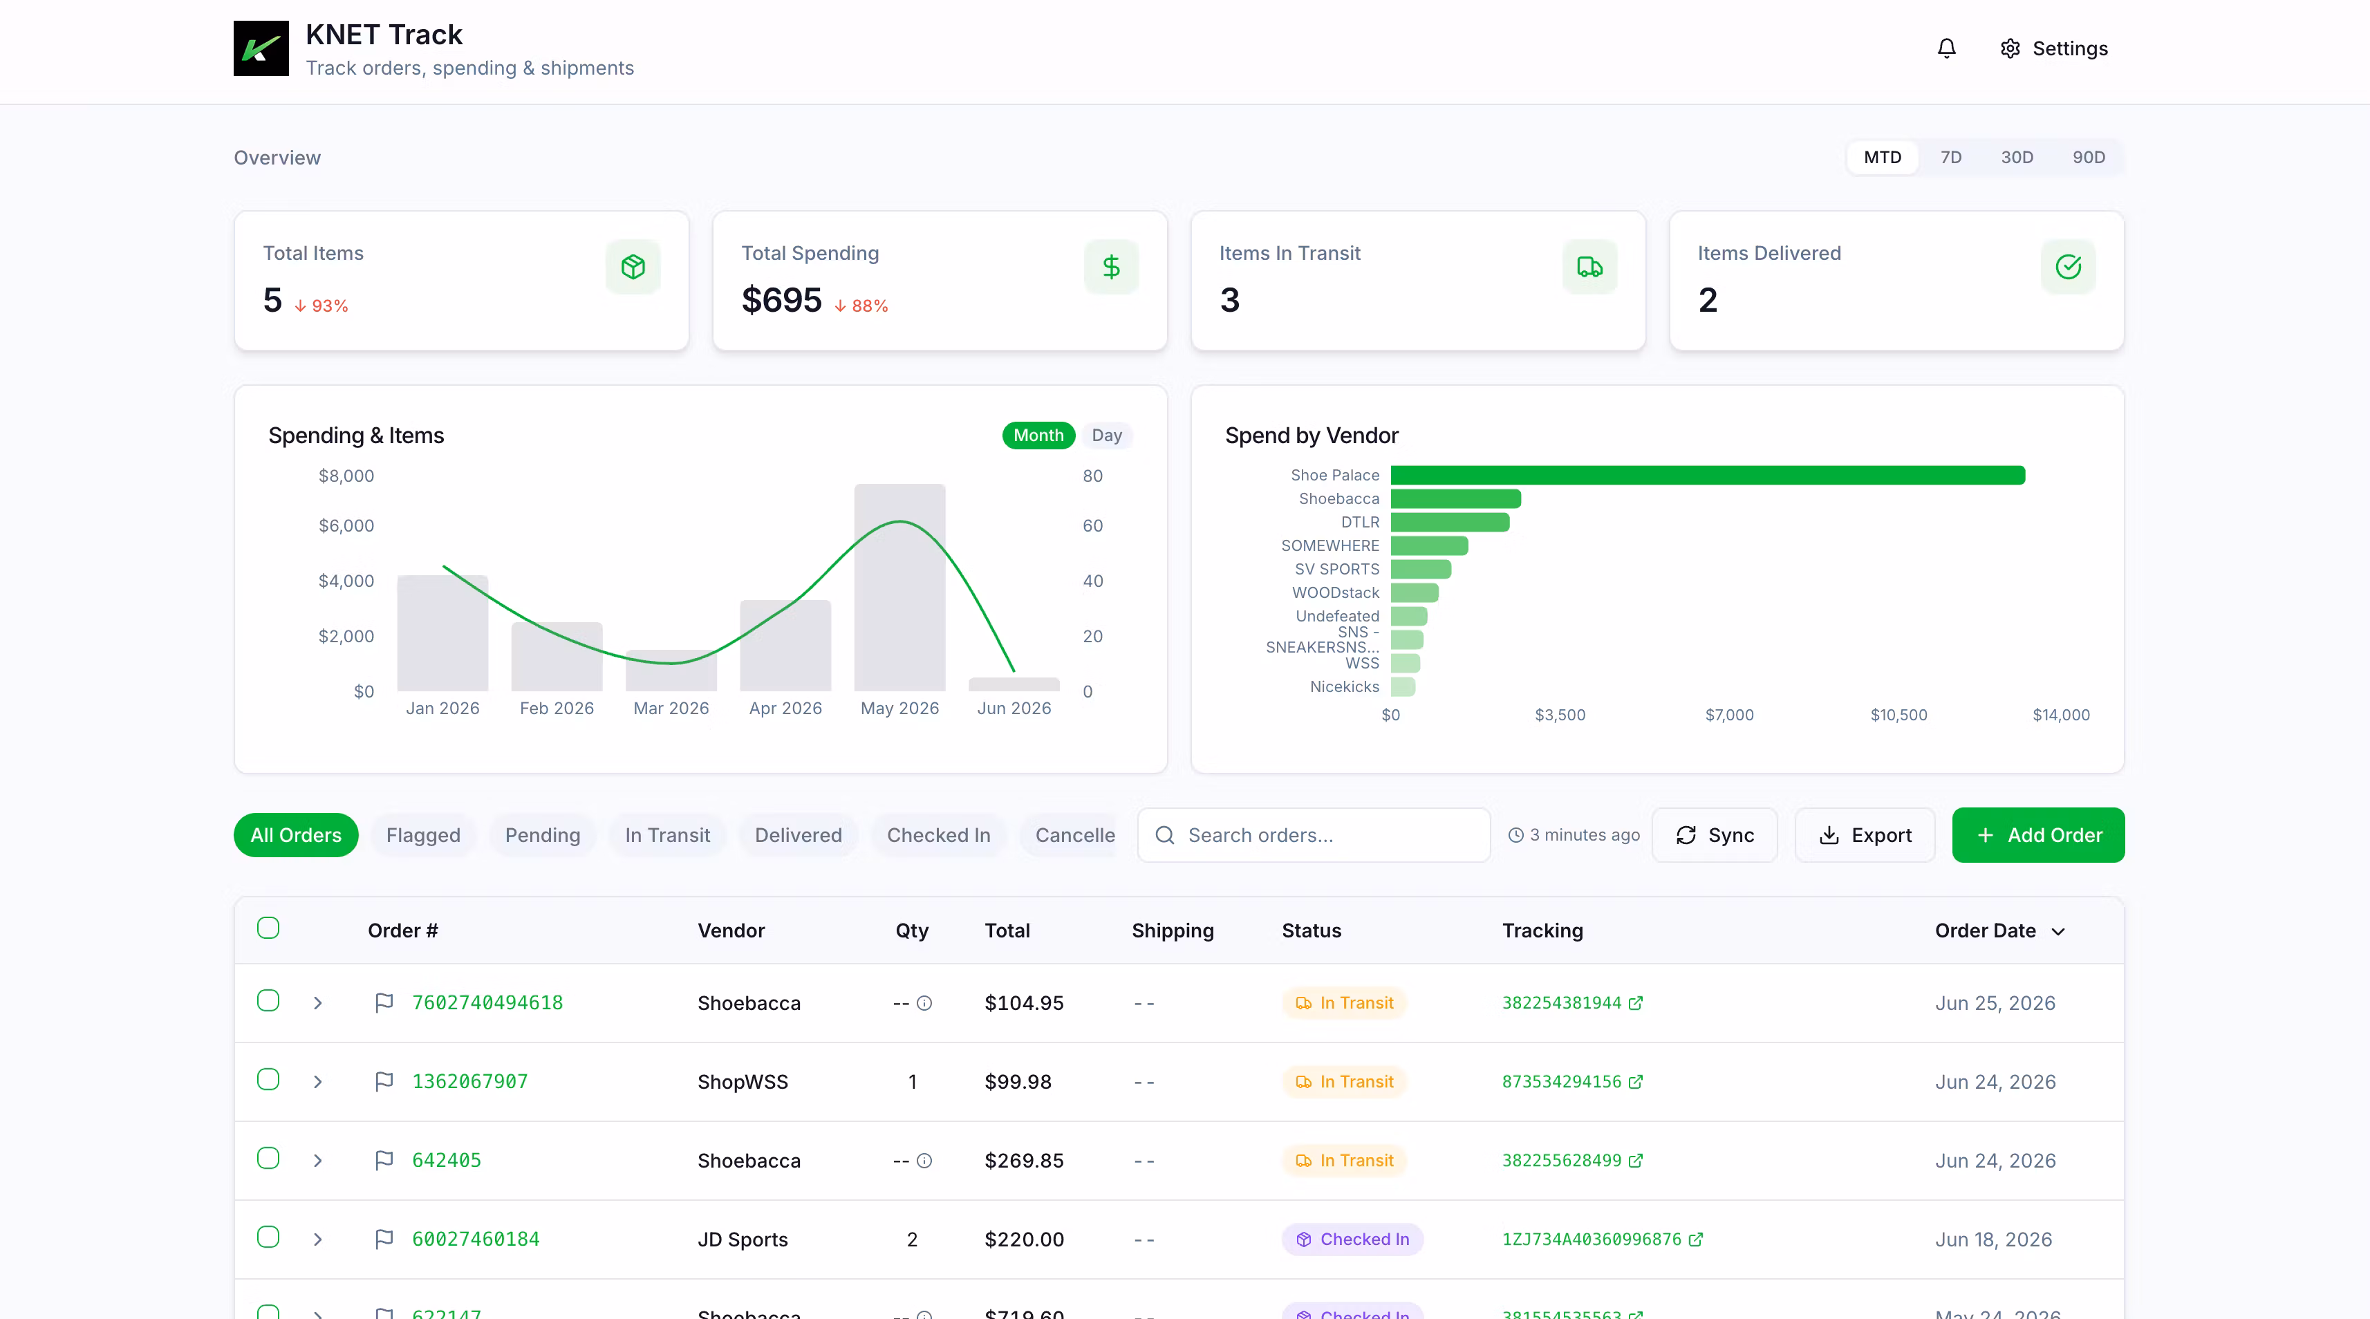Open the notifications bell
Viewport: 2370px width, 1319px height.
[x=1946, y=49]
